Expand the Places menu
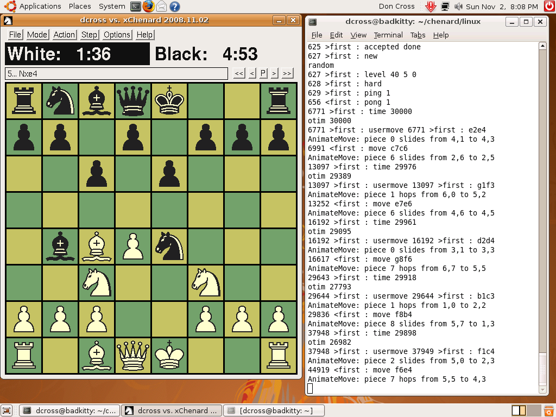This screenshot has height=417, width=556. [80, 7]
